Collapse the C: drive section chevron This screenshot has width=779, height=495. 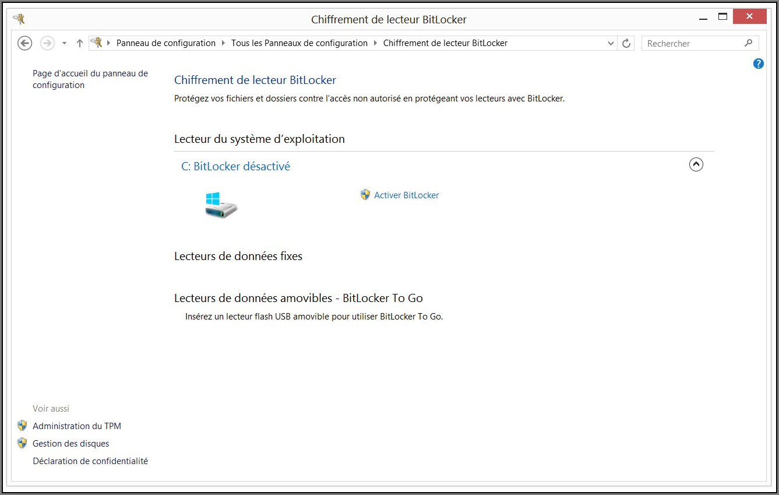pos(696,164)
